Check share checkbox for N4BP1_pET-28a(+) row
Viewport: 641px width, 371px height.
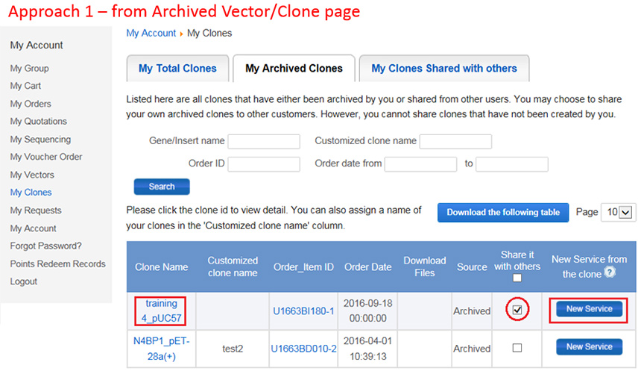click(x=517, y=348)
